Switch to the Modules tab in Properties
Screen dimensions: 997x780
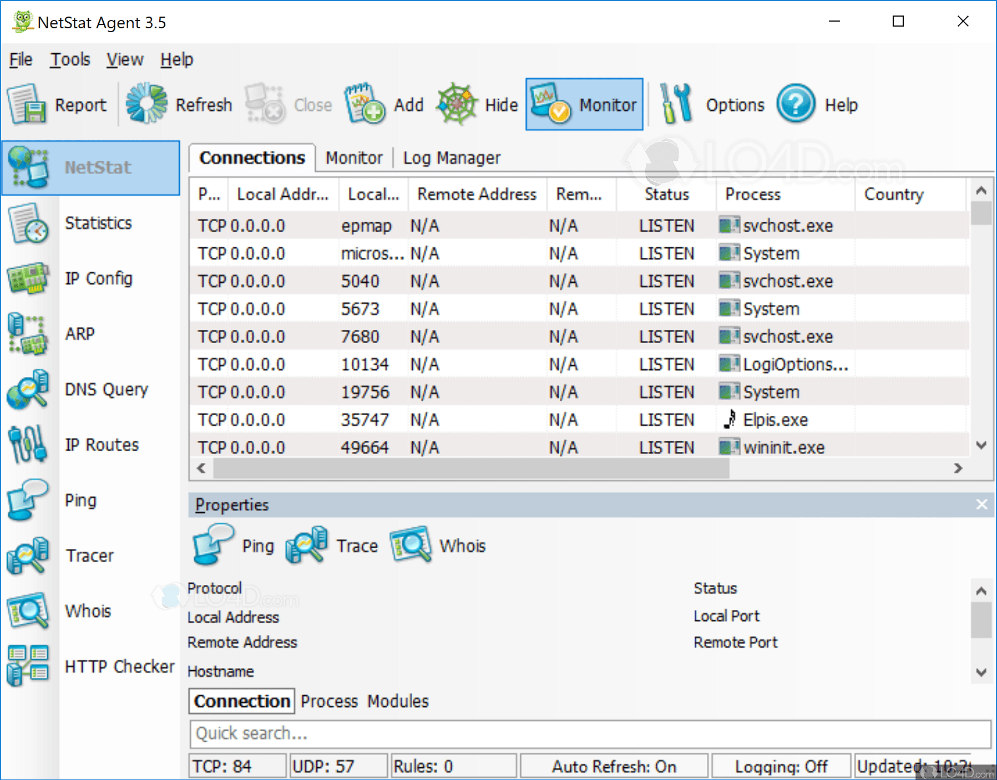tap(398, 701)
